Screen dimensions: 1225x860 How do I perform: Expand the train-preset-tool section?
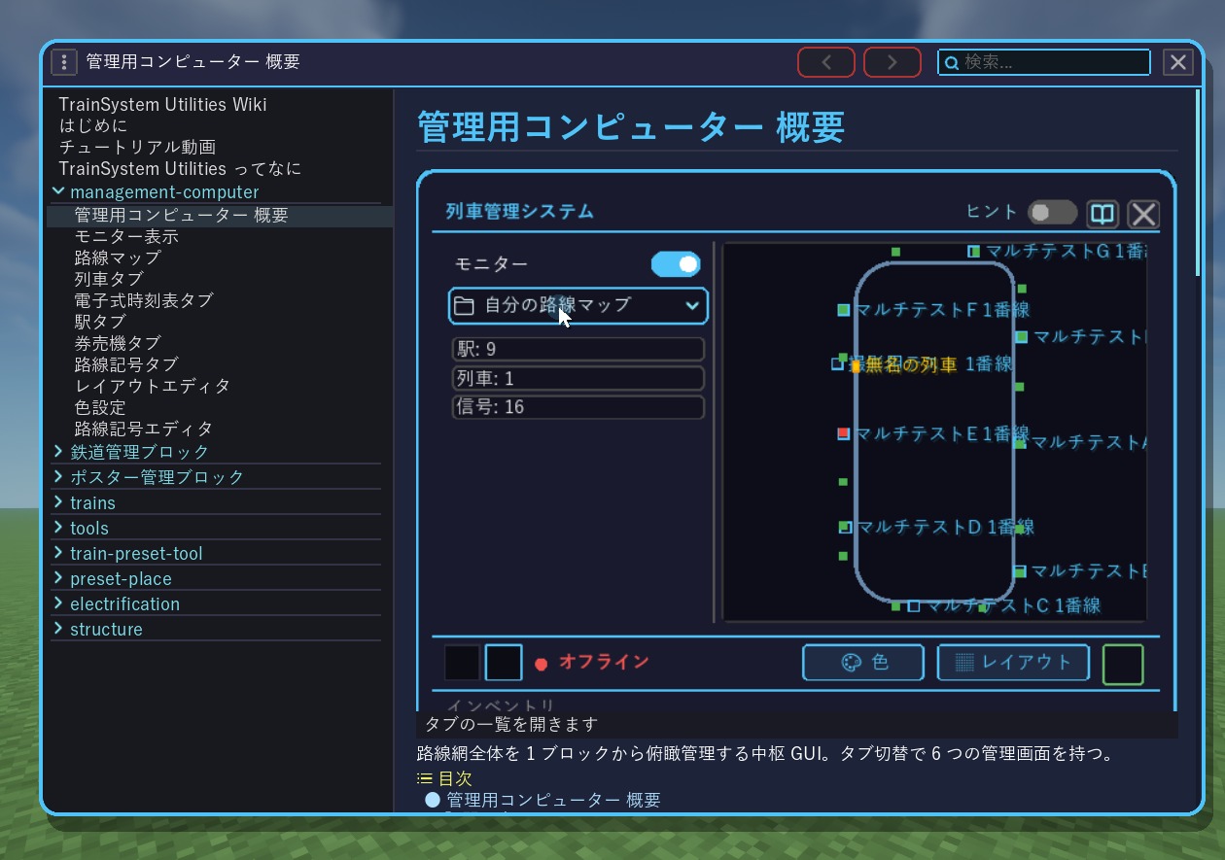pos(59,553)
